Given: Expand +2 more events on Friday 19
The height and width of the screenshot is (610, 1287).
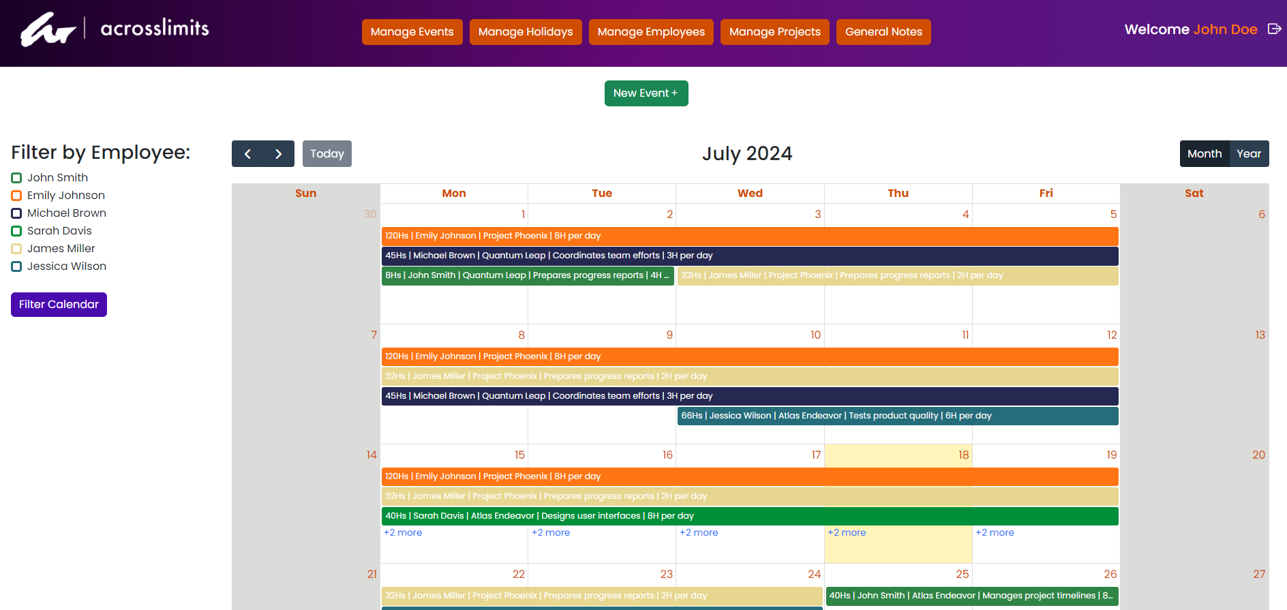Looking at the screenshot, I should pyautogui.click(x=995, y=532).
